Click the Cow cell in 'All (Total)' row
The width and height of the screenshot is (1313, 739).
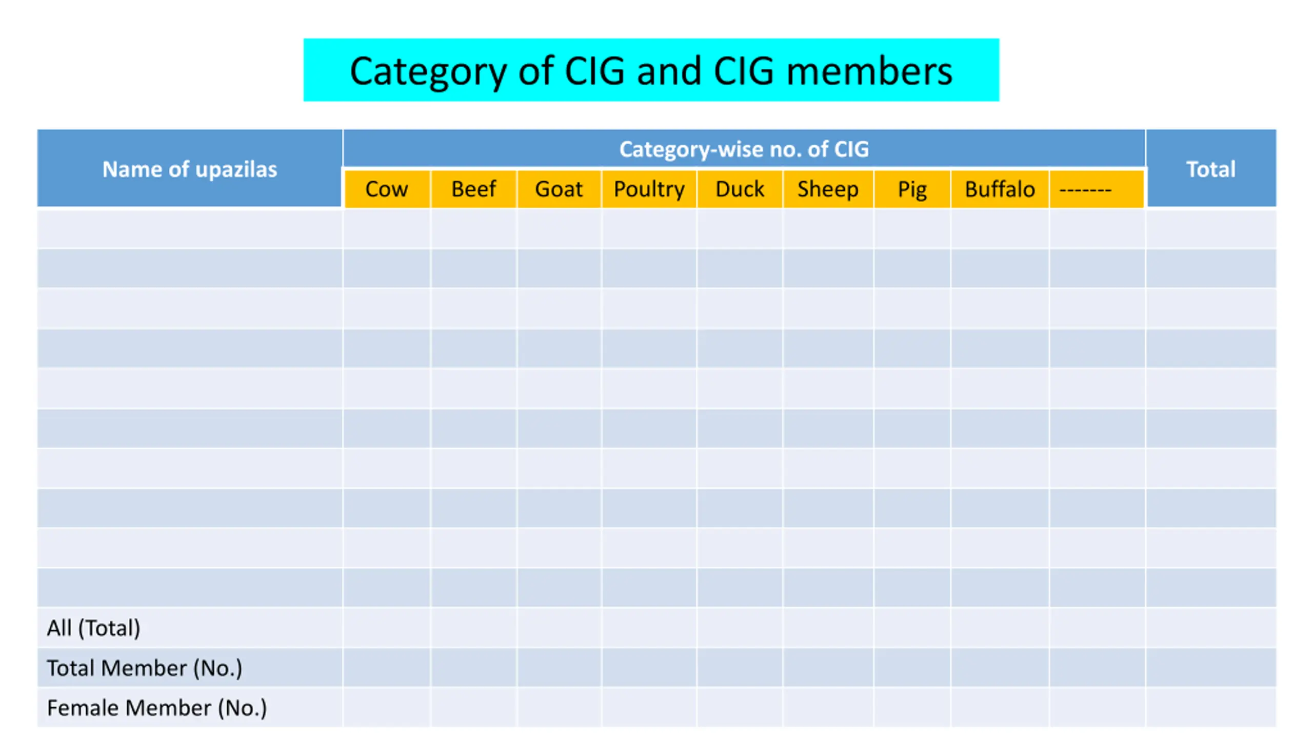pos(387,628)
